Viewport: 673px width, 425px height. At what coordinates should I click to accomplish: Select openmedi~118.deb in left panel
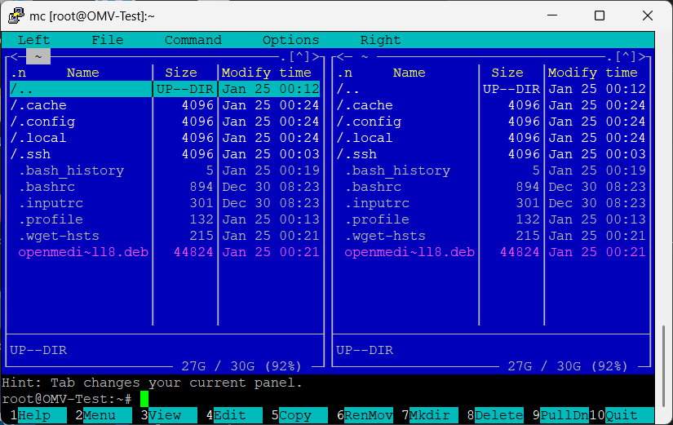165,252
